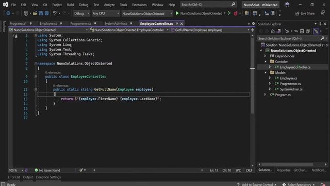The image size is (330, 186).
Task: Click the split editor plus icon
Action: coord(253,30)
